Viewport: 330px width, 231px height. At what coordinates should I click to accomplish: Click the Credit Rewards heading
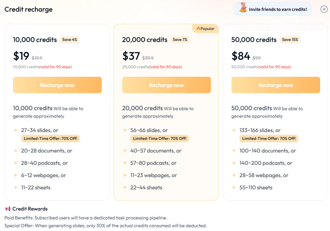pyautogui.click(x=30, y=209)
